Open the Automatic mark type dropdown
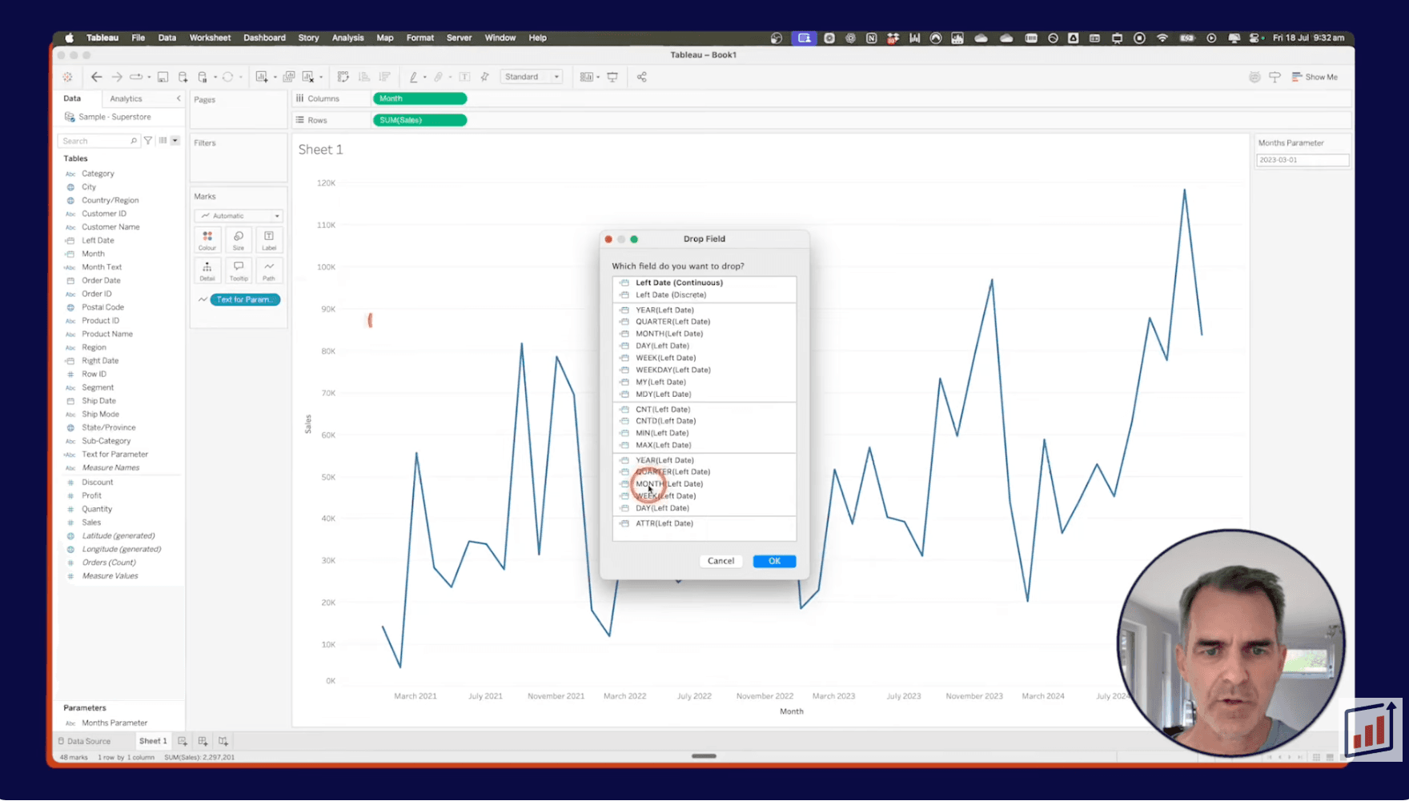1409x805 pixels. coord(239,216)
